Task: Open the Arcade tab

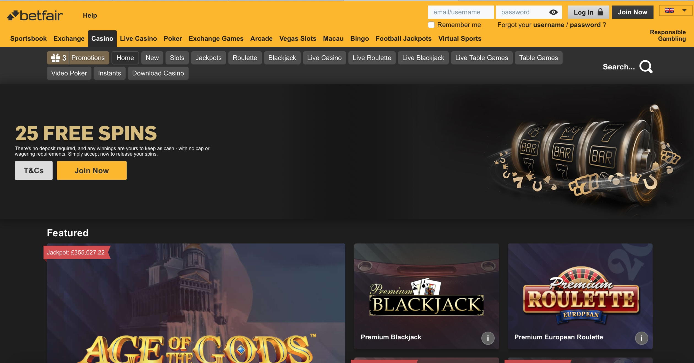Action: tap(261, 39)
